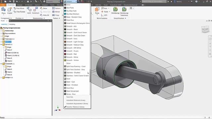Open the Help question mark icon
Image resolution: width=212 pixels, height=119 pixels.
(196, 1)
